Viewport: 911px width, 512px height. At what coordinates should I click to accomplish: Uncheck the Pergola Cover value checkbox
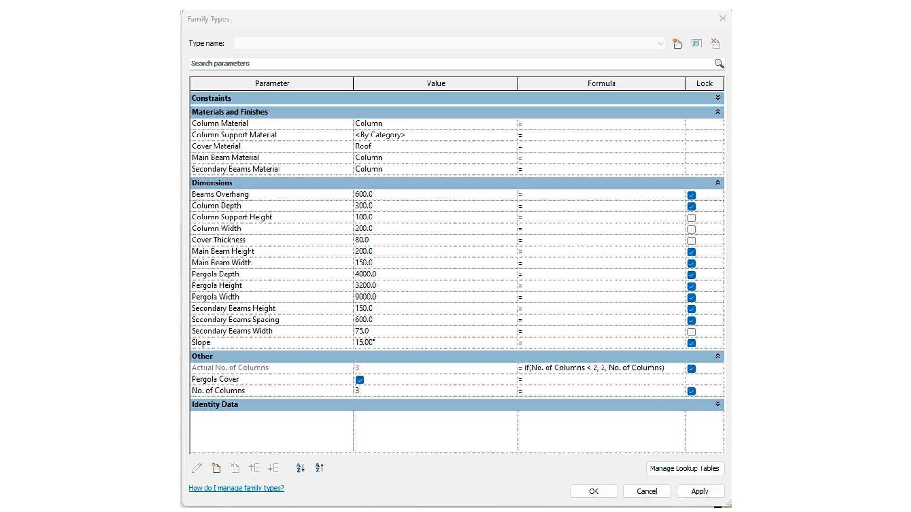[x=360, y=380]
